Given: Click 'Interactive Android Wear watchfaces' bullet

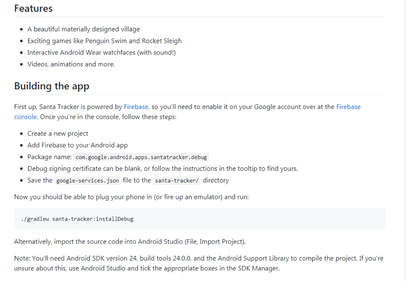Looking at the screenshot, I should 102,52.
